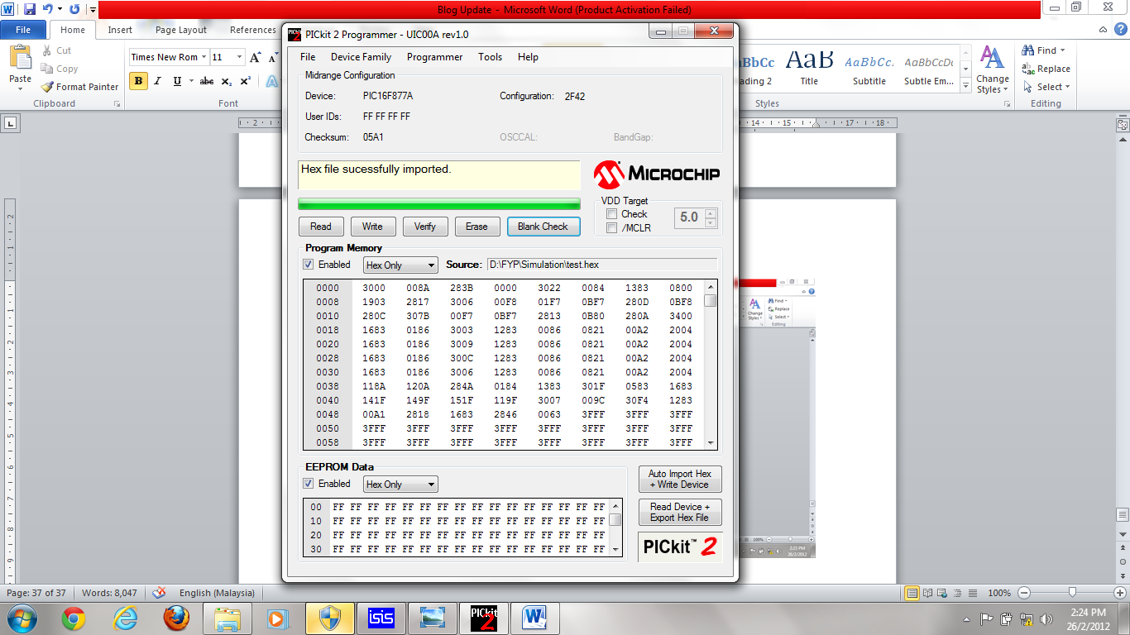Screen dimensions: 1130x635
Task: Switch to Print Layout view in Word's status bar
Action: [x=912, y=593]
